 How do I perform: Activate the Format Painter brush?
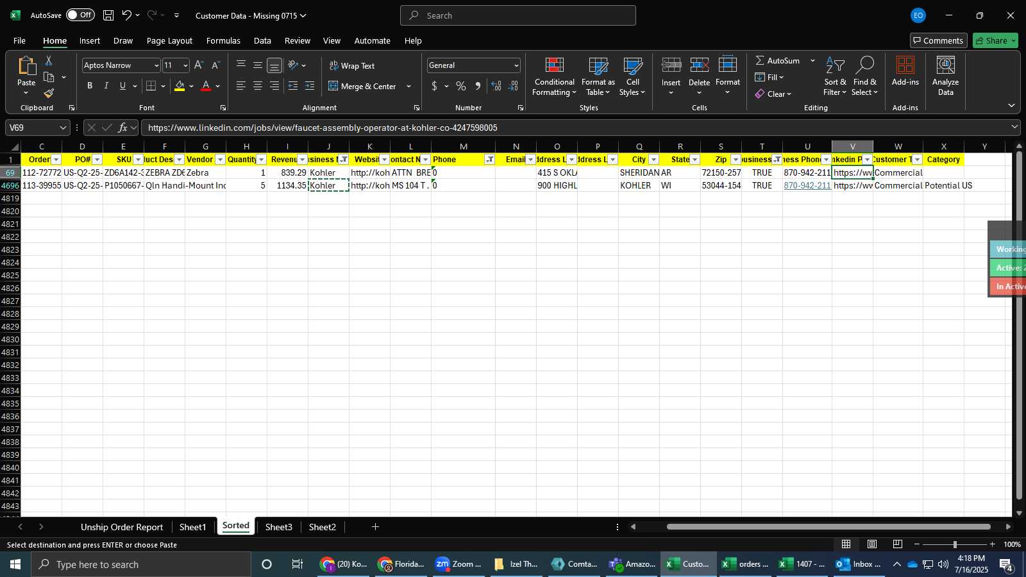coord(49,94)
